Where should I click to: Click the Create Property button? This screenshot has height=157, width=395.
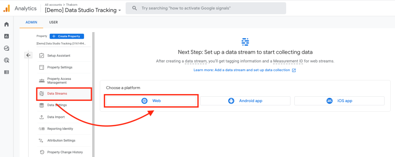coord(67,36)
